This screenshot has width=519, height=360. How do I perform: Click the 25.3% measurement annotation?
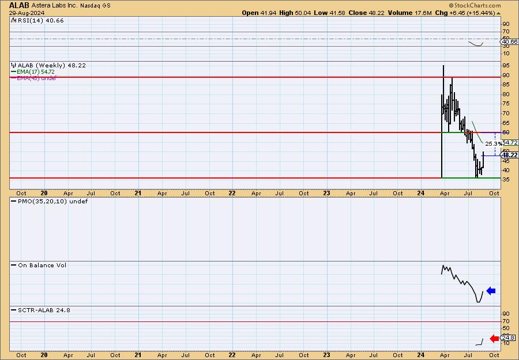[x=493, y=144]
